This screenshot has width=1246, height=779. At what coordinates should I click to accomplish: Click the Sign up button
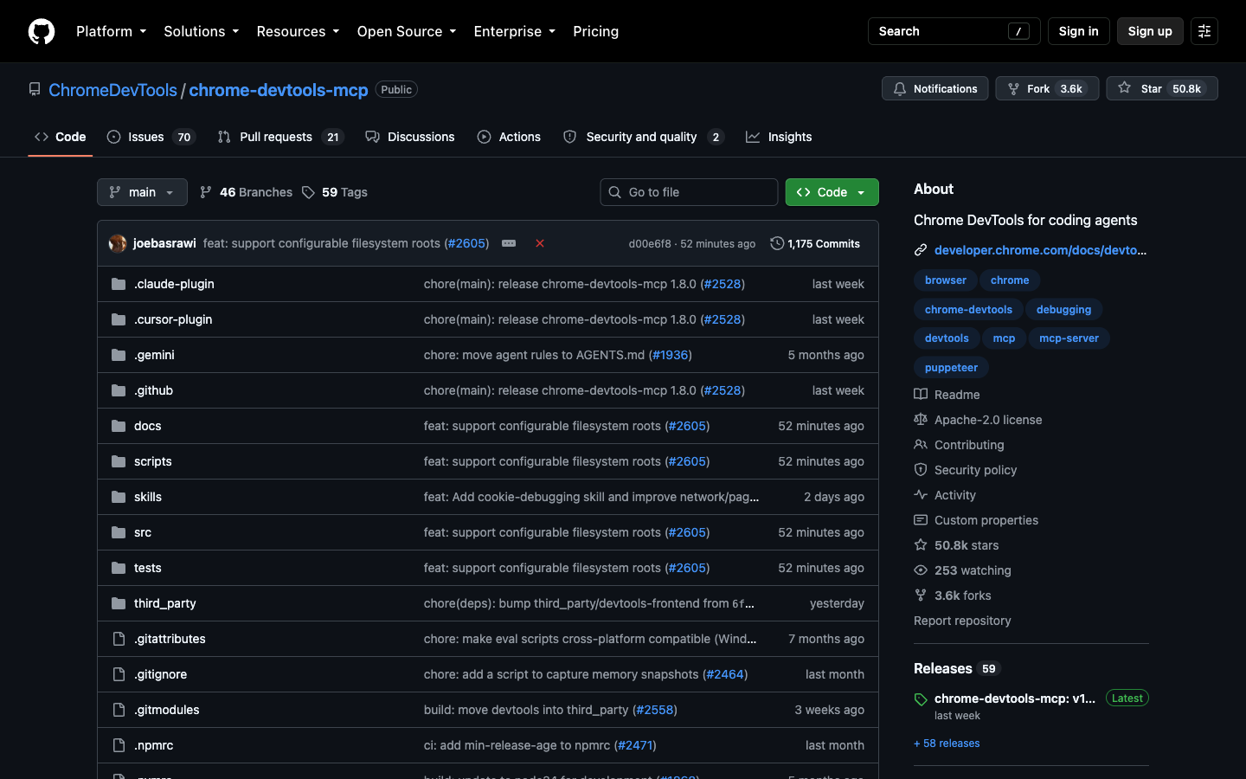click(x=1150, y=31)
